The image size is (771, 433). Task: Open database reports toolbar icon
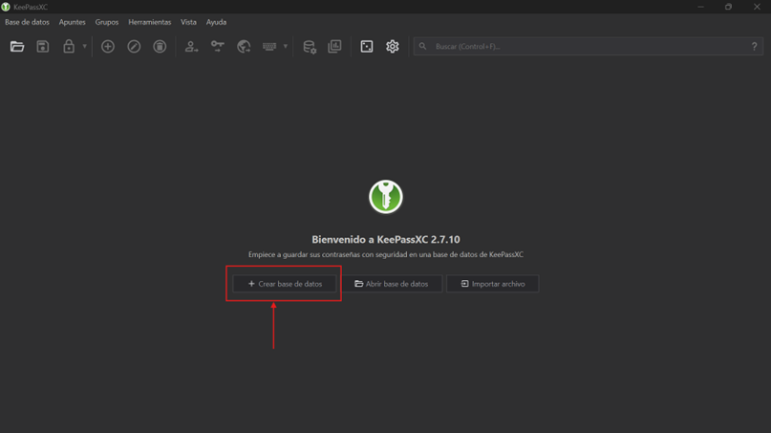coord(334,46)
